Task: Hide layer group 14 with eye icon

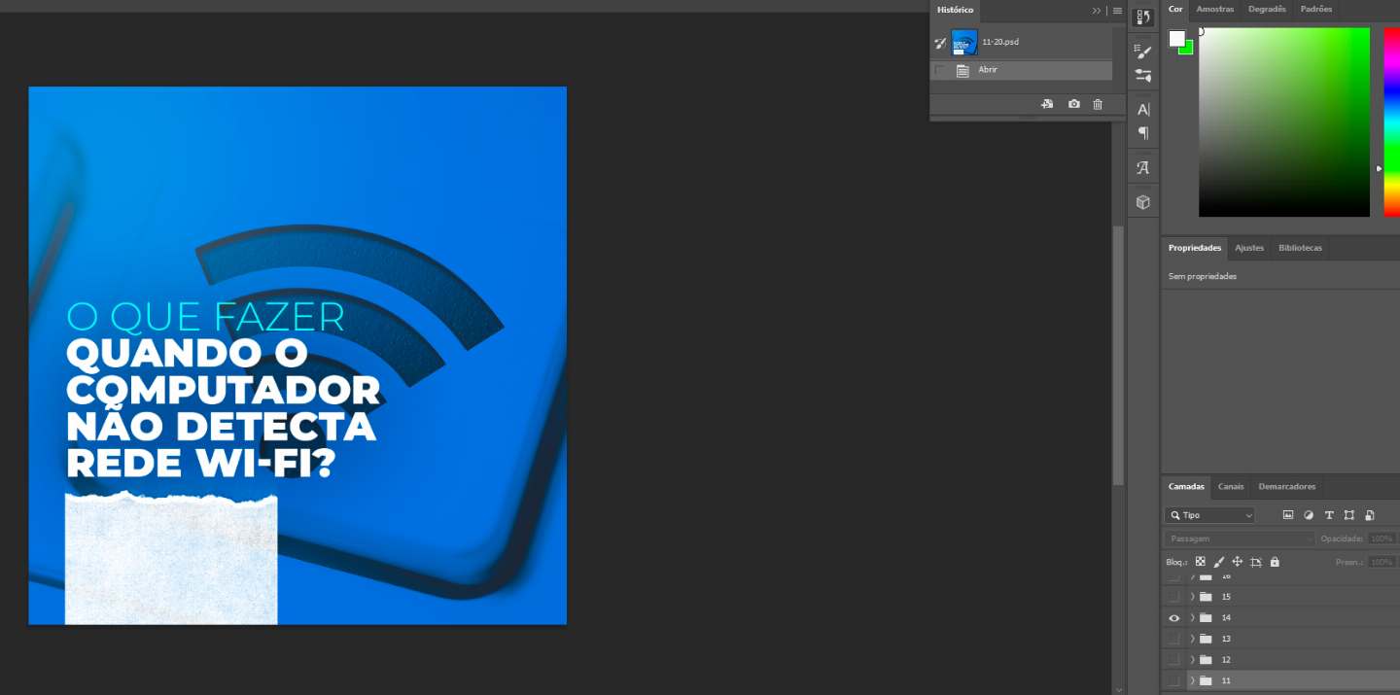Action: click(x=1173, y=617)
